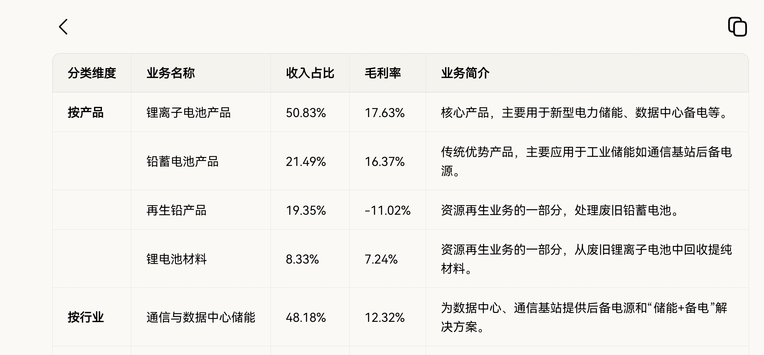Tap the back arrow icon
This screenshot has width=764, height=355.
click(x=63, y=27)
